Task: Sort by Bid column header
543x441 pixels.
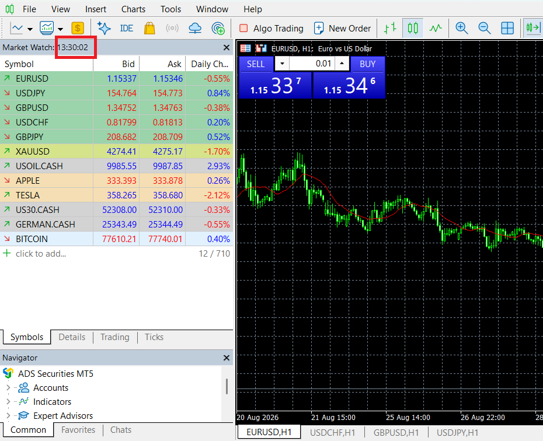Action: click(116, 64)
